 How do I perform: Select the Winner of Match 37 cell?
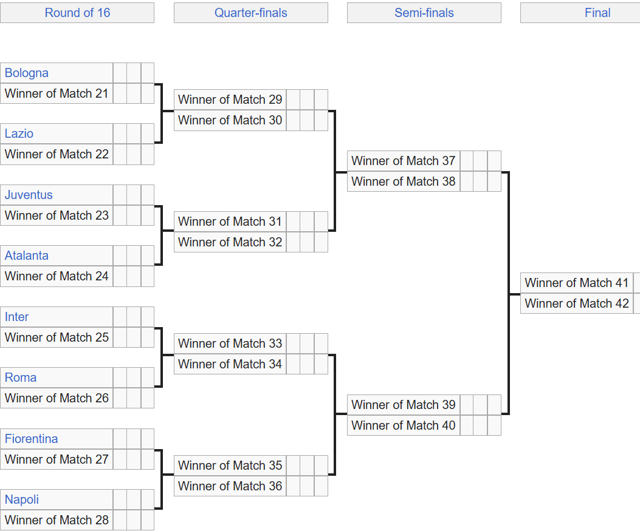(x=403, y=161)
